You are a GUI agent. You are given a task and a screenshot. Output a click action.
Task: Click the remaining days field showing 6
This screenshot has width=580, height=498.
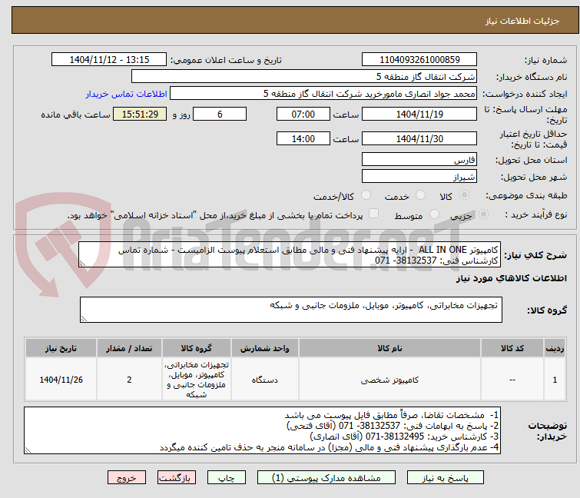coord(220,114)
